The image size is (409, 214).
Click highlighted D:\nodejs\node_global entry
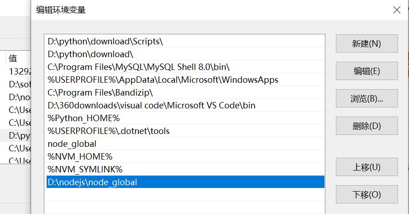(186, 182)
